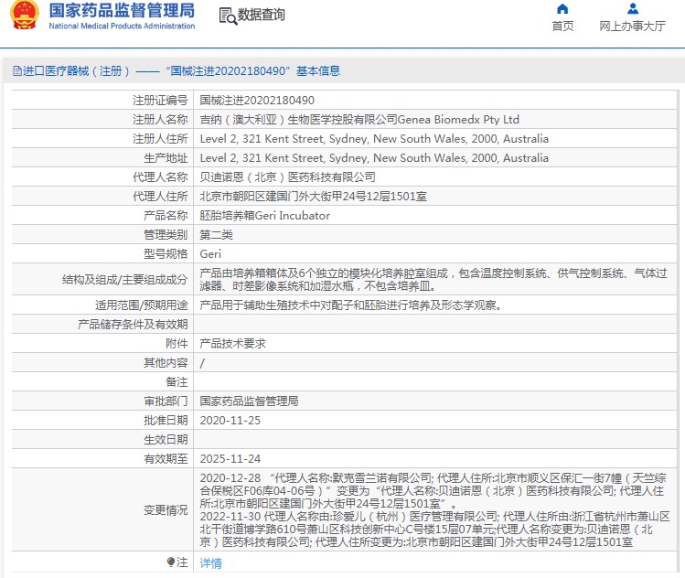Screen dimensions: 685x578
Task: Click 数据查询 label in header
Action: (x=262, y=15)
